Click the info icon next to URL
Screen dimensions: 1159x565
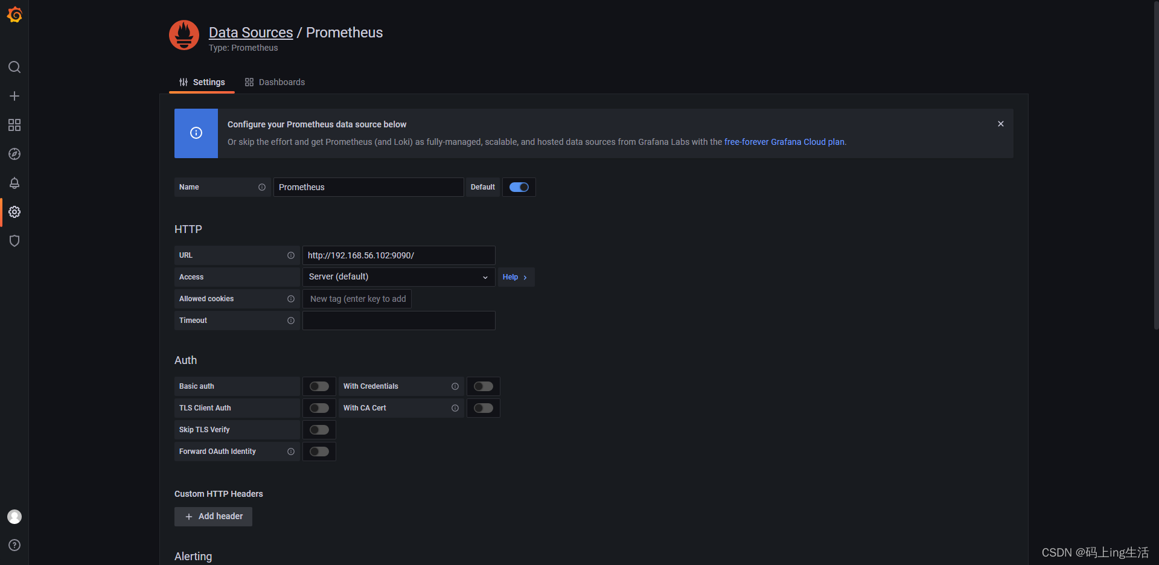coord(291,255)
